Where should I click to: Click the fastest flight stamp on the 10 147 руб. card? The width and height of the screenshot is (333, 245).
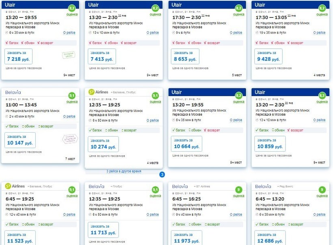point(69,139)
